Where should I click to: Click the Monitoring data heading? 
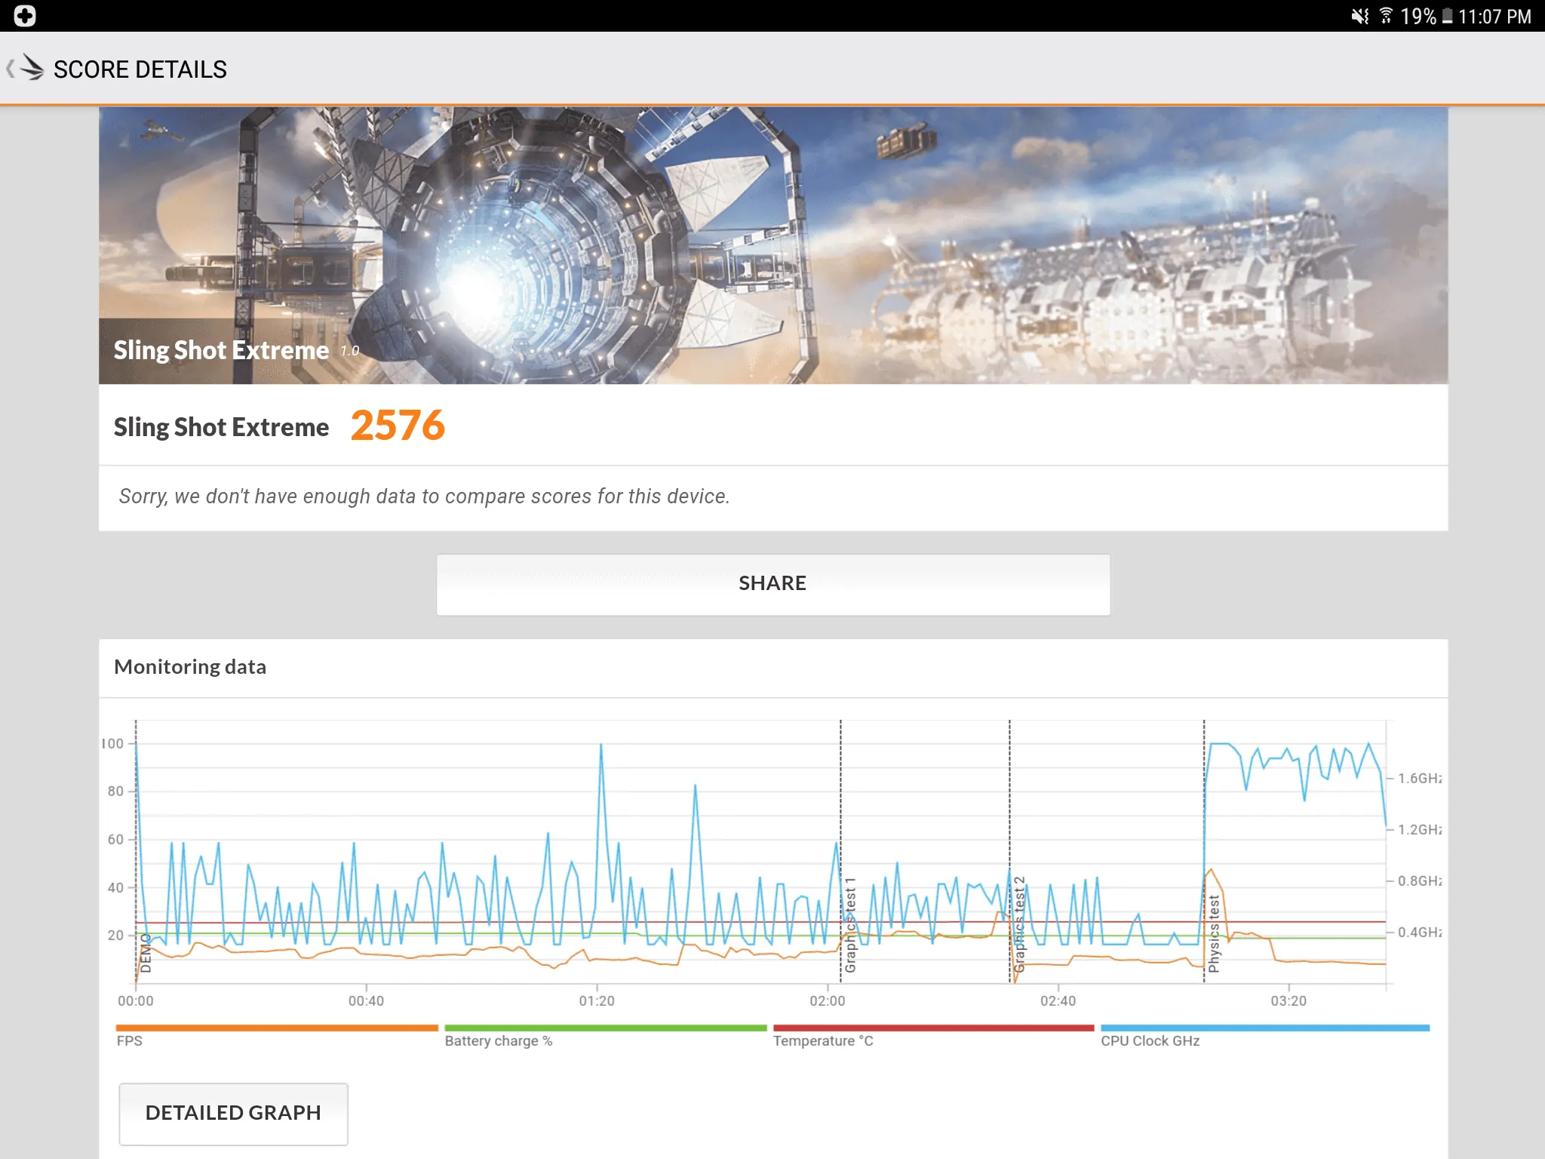tap(190, 667)
